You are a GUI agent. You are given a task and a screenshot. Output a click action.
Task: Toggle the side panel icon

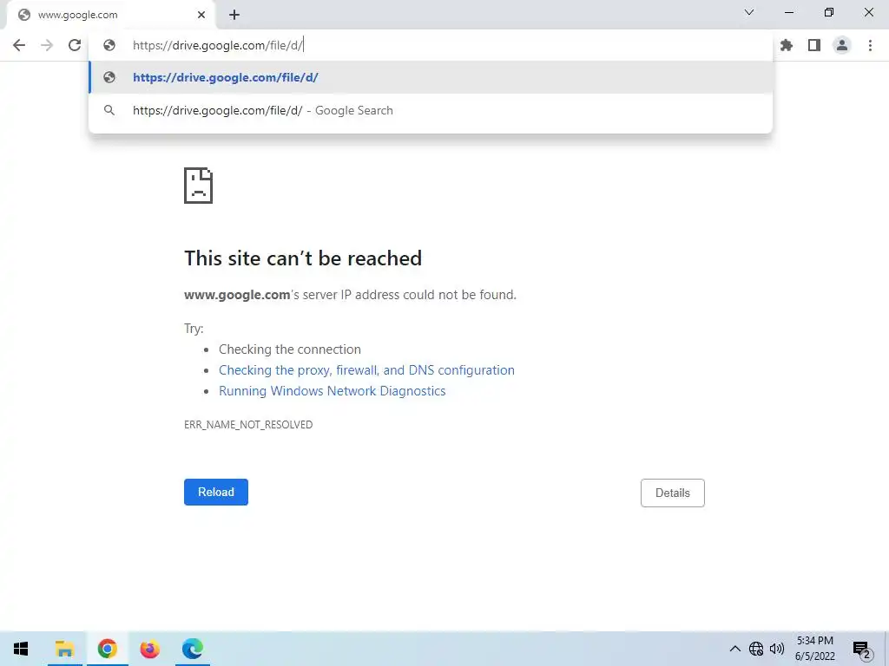(x=814, y=45)
